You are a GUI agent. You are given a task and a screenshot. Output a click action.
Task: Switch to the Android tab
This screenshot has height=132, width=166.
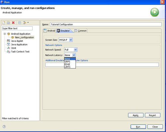pos(49,31)
